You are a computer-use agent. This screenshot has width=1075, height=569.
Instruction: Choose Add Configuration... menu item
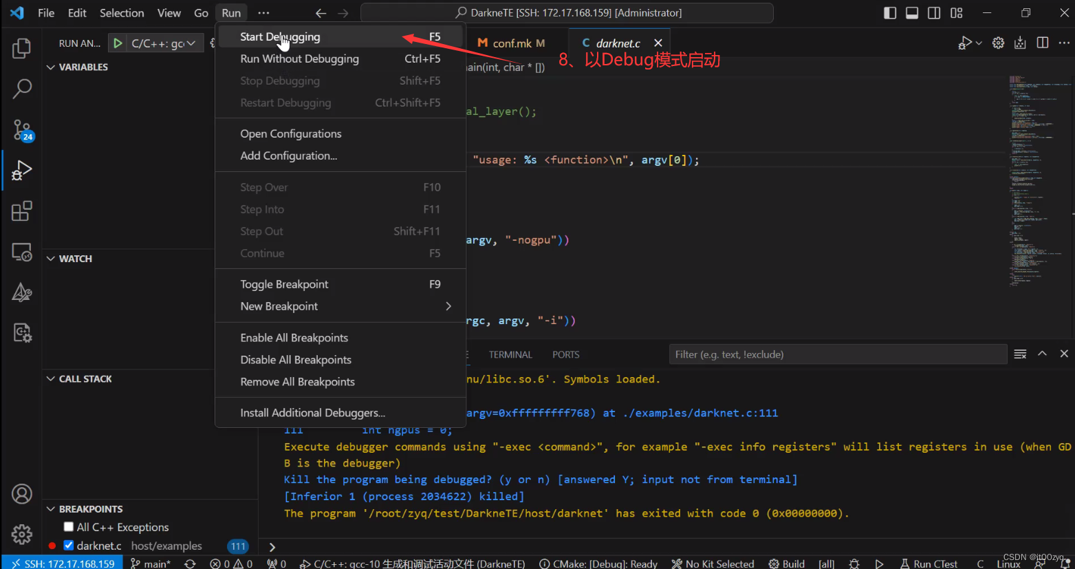[340, 155]
